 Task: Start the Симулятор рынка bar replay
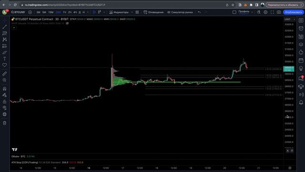coord(180,12)
